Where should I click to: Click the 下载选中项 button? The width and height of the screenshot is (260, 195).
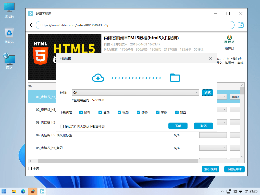coord(234,169)
